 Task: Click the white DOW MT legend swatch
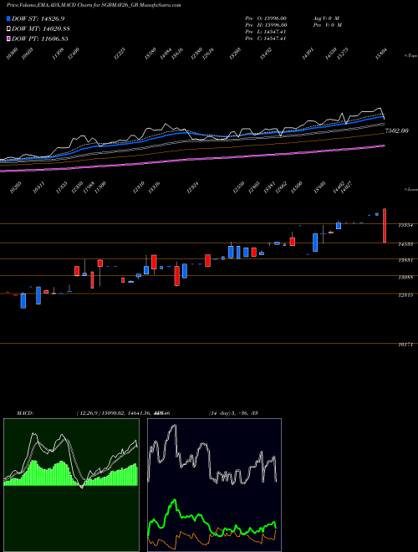coord(8,28)
